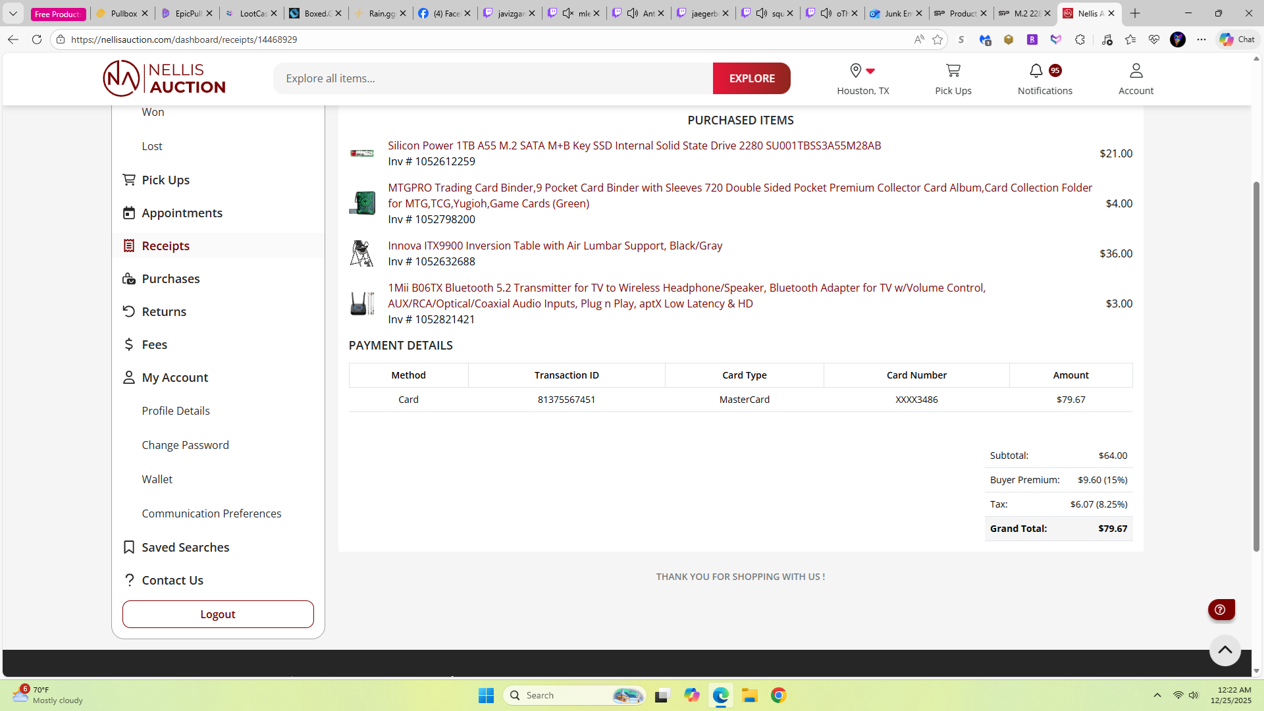
Task: Open the Account profile icon
Action: tap(1136, 70)
